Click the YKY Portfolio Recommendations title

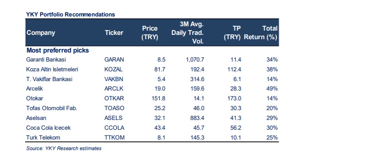(x=70, y=15)
